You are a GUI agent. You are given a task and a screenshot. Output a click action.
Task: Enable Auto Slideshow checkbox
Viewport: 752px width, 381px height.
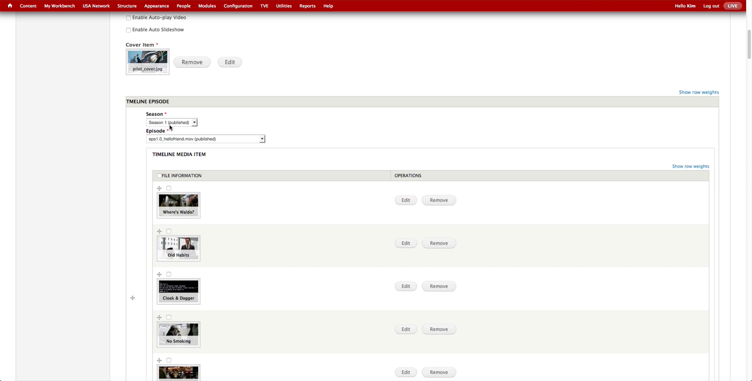tap(128, 30)
